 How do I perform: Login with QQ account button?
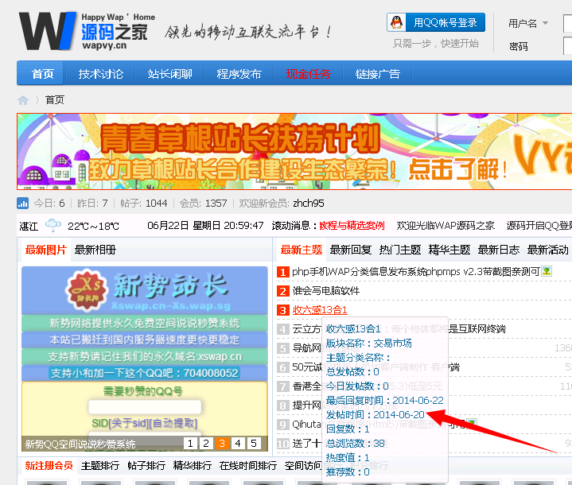coord(436,22)
